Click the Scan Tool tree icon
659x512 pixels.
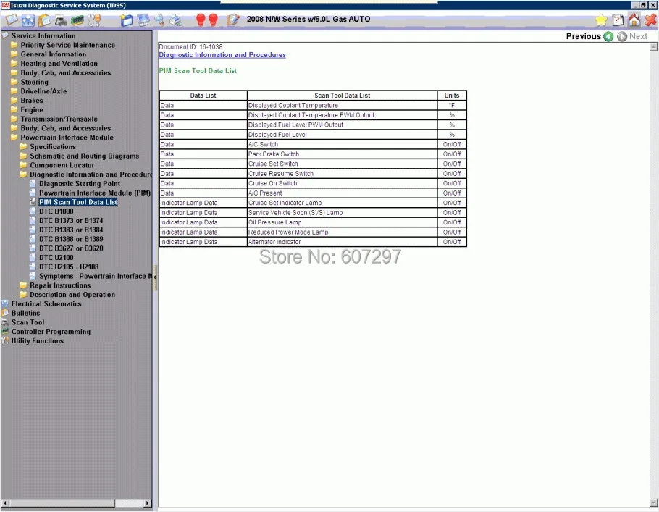point(5,322)
